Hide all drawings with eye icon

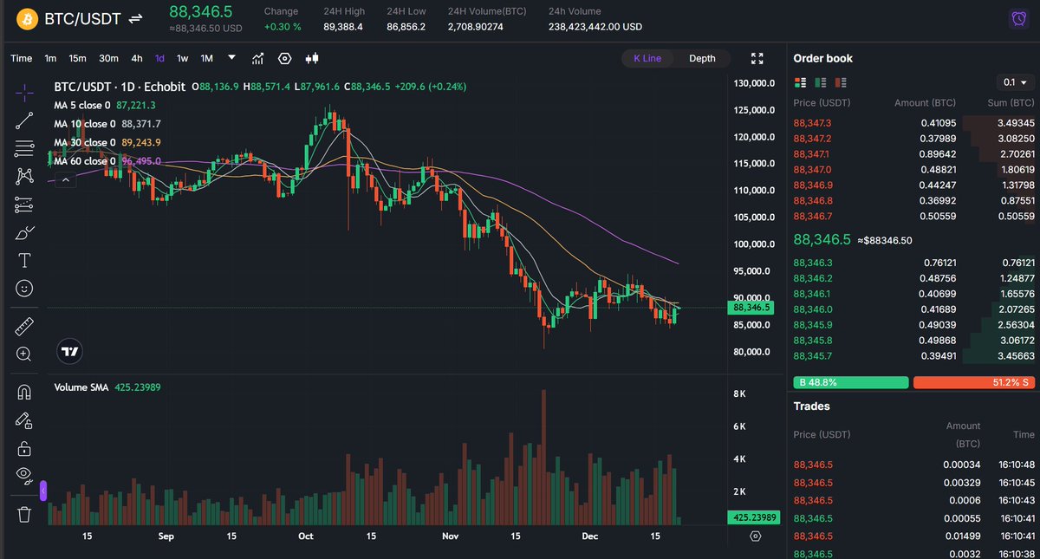(24, 474)
